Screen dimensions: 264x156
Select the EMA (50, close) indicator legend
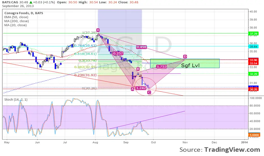[16, 17]
